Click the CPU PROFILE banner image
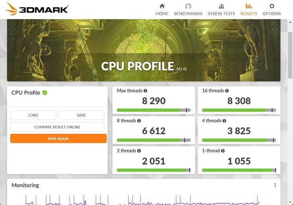This screenshot has height=205, width=293. pyautogui.click(x=144, y=50)
